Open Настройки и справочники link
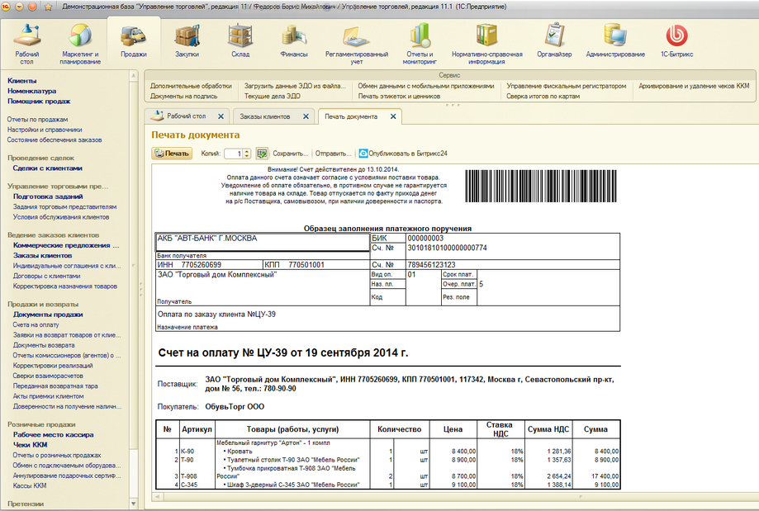Screen dimensions: 759x511 tap(44, 130)
